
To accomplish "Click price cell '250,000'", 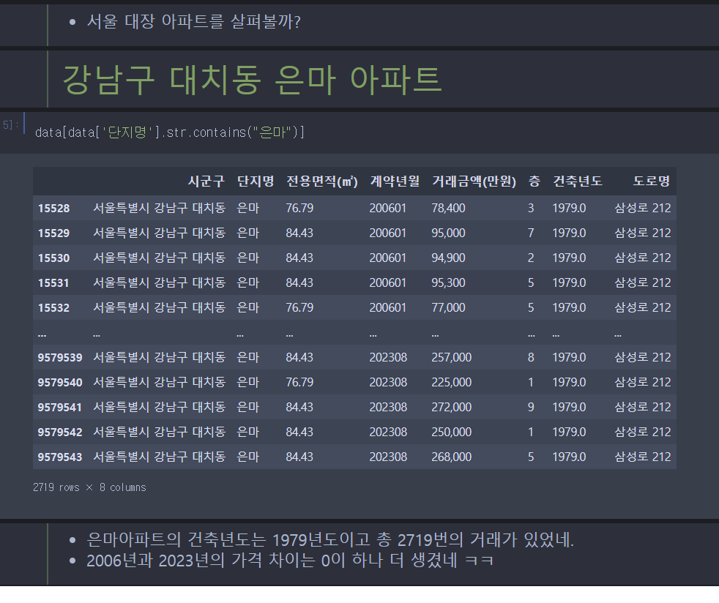I will tap(451, 432).
